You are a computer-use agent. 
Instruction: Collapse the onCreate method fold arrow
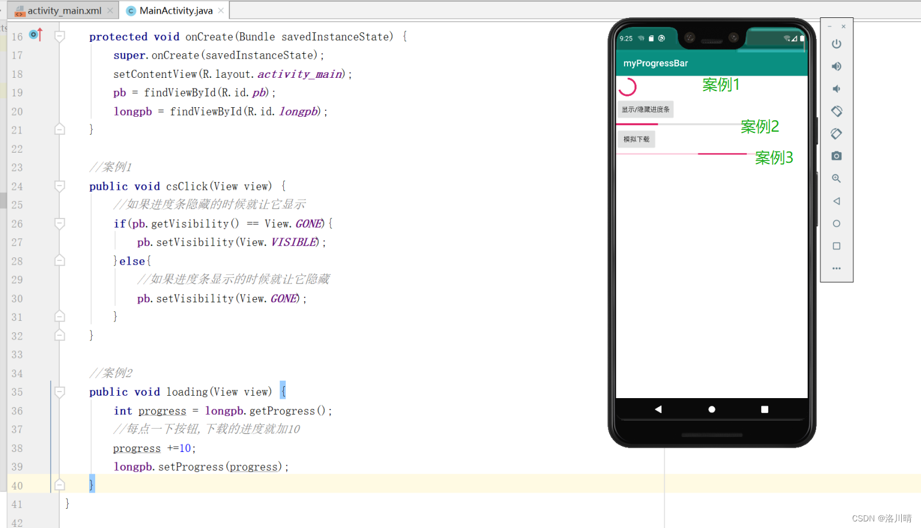59,36
